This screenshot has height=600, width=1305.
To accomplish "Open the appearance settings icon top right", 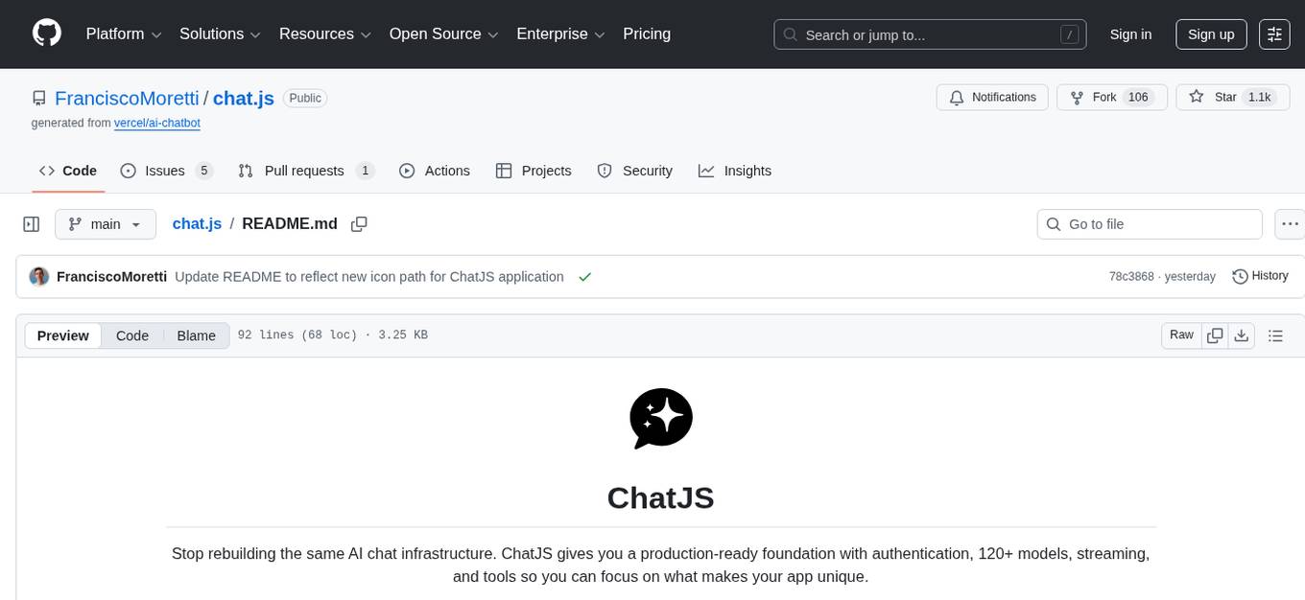I will (1274, 34).
